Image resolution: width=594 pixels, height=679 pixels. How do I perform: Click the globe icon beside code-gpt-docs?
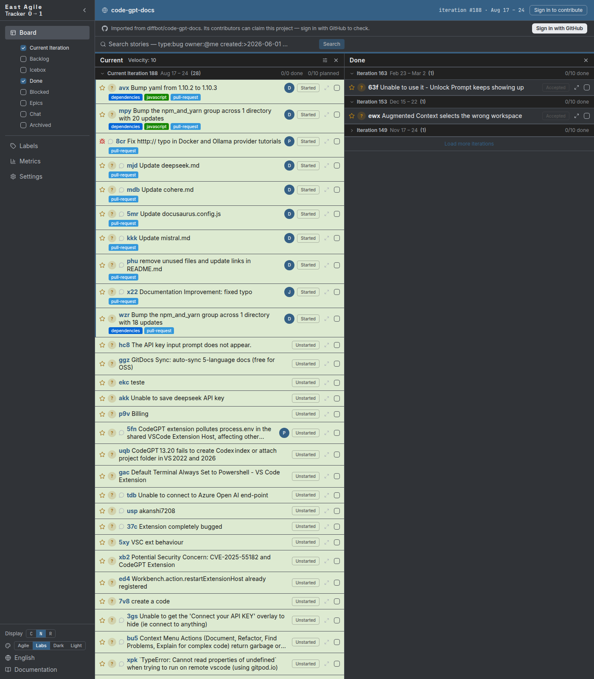(105, 10)
